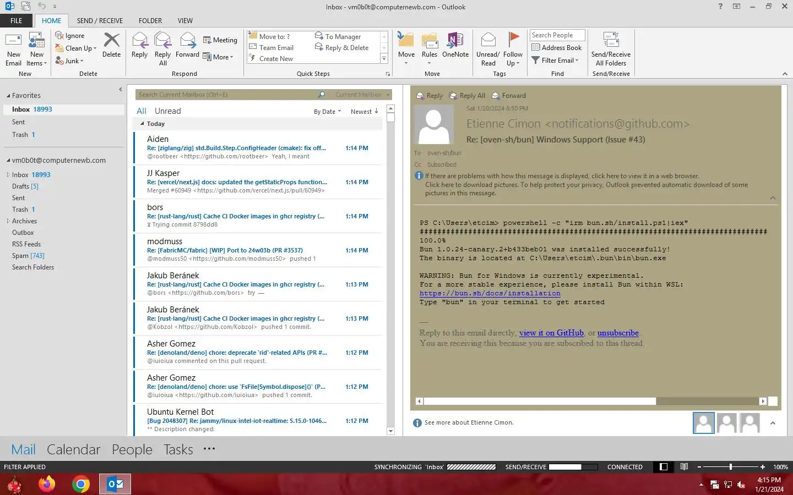Open the email from Aiden
Image resolution: width=793 pixels, height=495 pixels.
[x=258, y=147]
